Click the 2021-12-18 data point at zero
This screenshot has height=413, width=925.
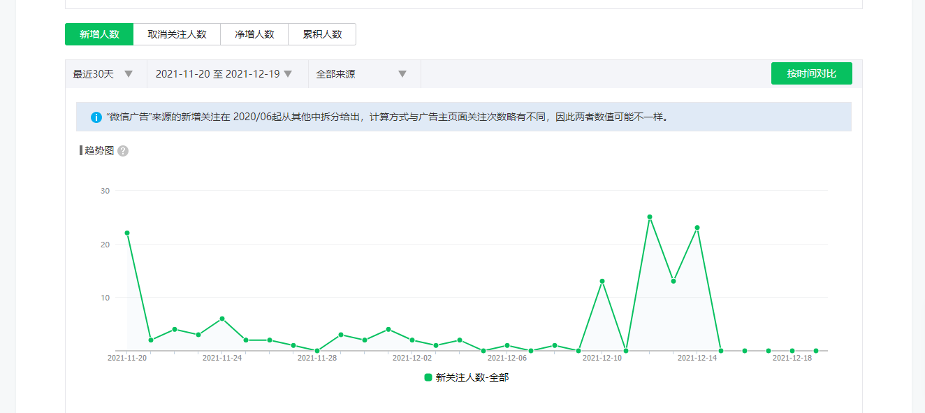point(792,351)
